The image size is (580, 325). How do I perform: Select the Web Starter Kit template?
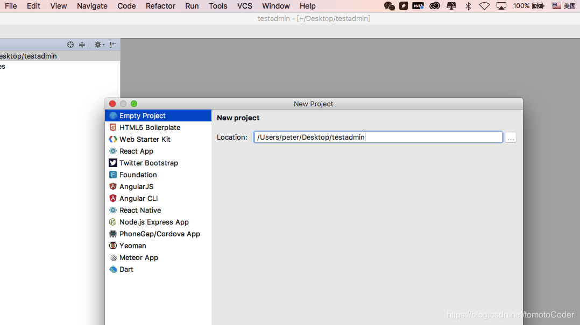(x=158, y=139)
